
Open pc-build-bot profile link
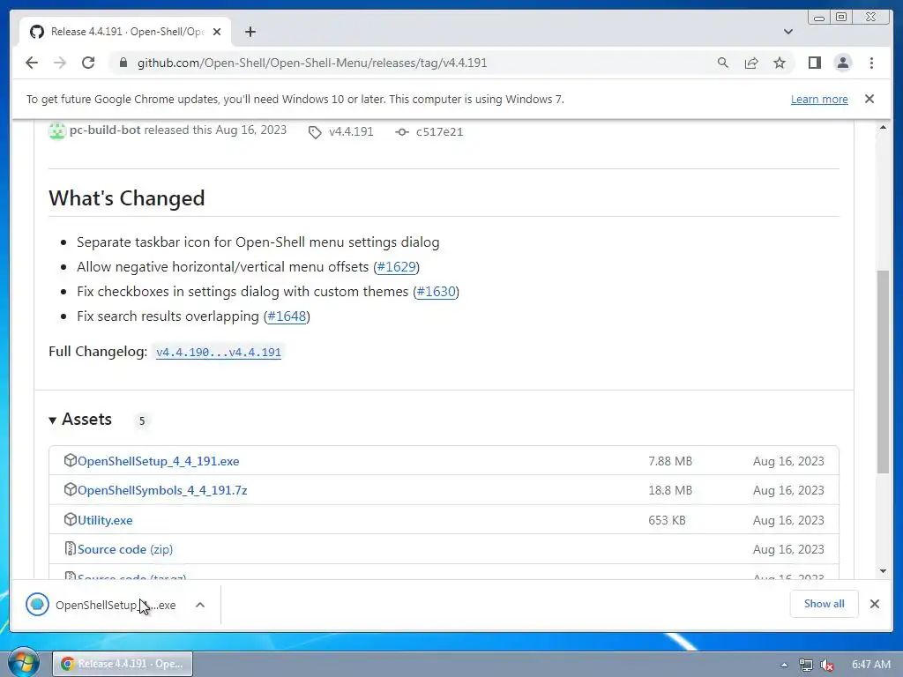click(x=105, y=130)
